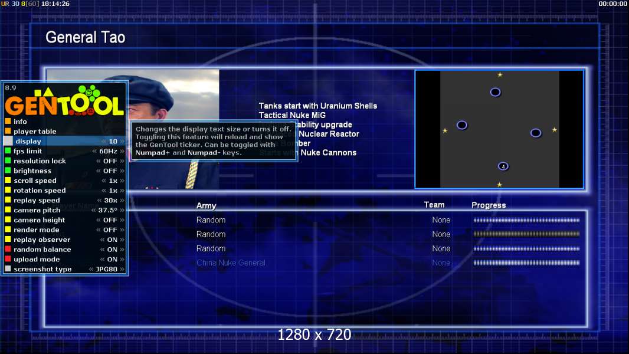
Task: Toggle the camera height OFF value
Action: (x=110, y=219)
